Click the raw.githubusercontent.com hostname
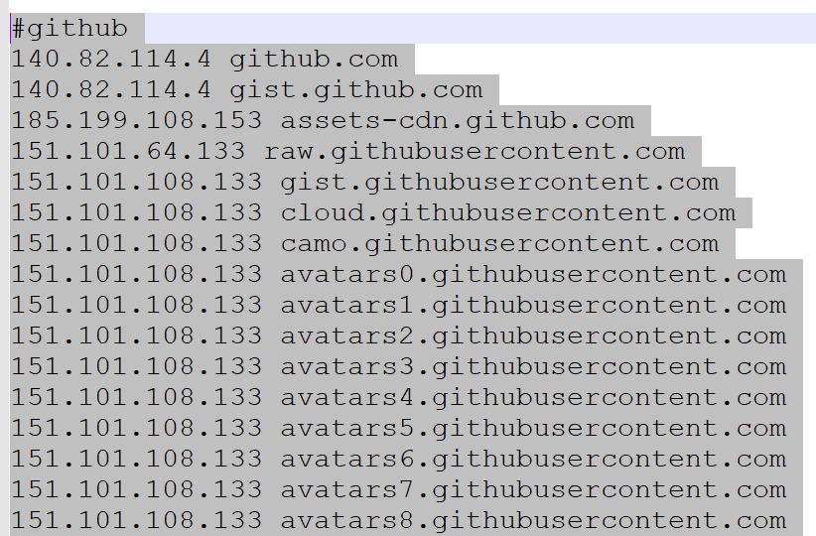Viewport: 816px width, 536px height. tap(475, 152)
